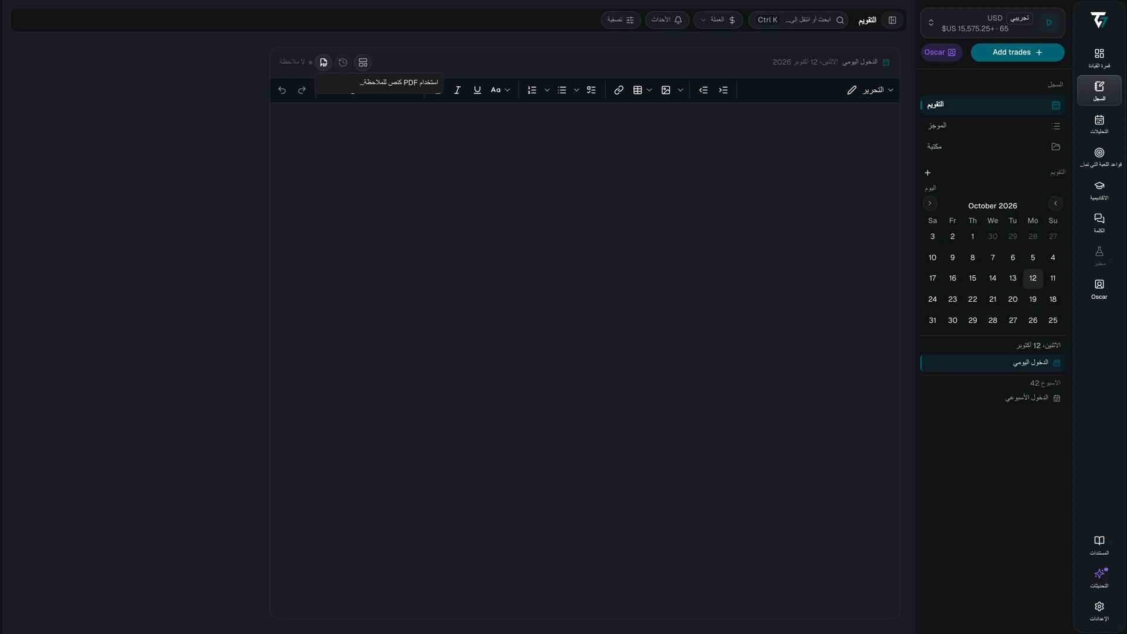Viewport: 1127px width, 634px height.
Task: Open the التحليلات analytics section
Action: pos(1099,124)
